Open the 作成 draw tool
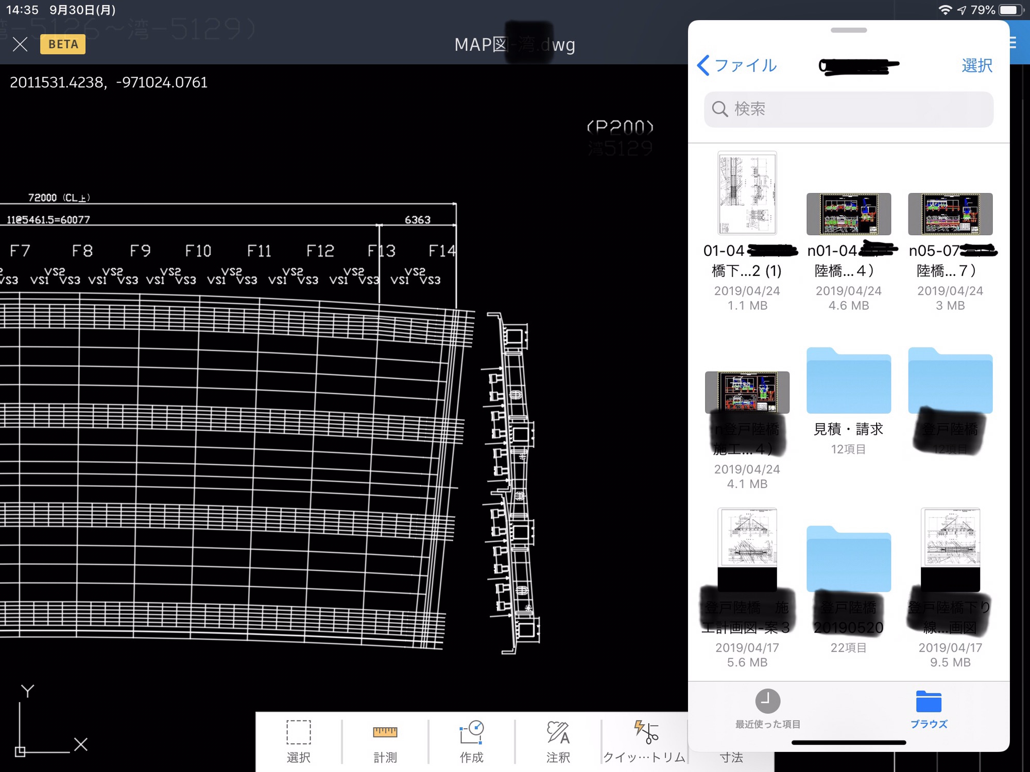Viewport: 1030px width, 772px height. point(472,741)
